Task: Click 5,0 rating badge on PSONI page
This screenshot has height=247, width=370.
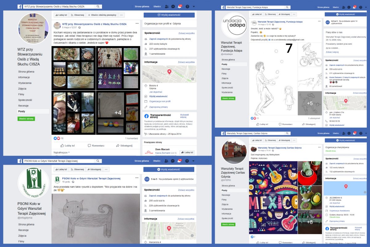Action: (x=147, y=179)
